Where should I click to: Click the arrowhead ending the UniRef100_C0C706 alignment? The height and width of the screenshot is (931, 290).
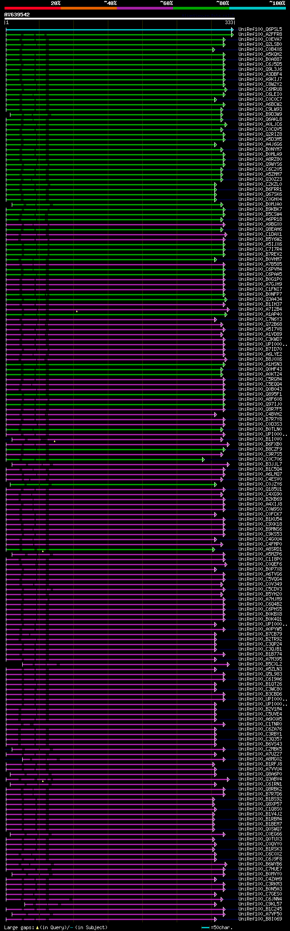point(203,459)
